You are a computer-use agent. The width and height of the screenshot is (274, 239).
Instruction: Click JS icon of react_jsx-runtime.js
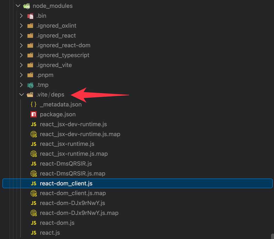[x=34, y=144]
